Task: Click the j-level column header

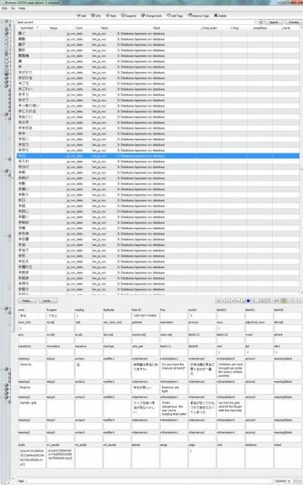Action: point(286,28)
